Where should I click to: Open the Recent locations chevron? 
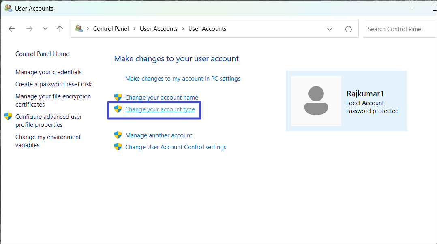point(45,29)
